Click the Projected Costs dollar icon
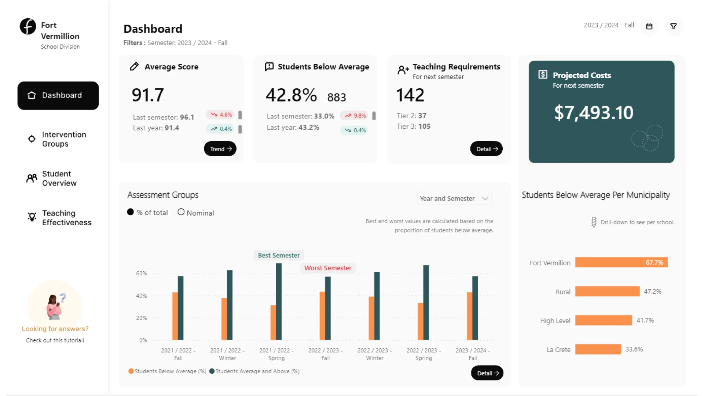This screenshot has height=396, width=704. 543,74
